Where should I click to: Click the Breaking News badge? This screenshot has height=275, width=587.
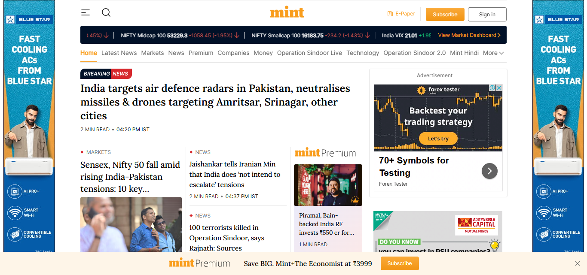point(106,74)
